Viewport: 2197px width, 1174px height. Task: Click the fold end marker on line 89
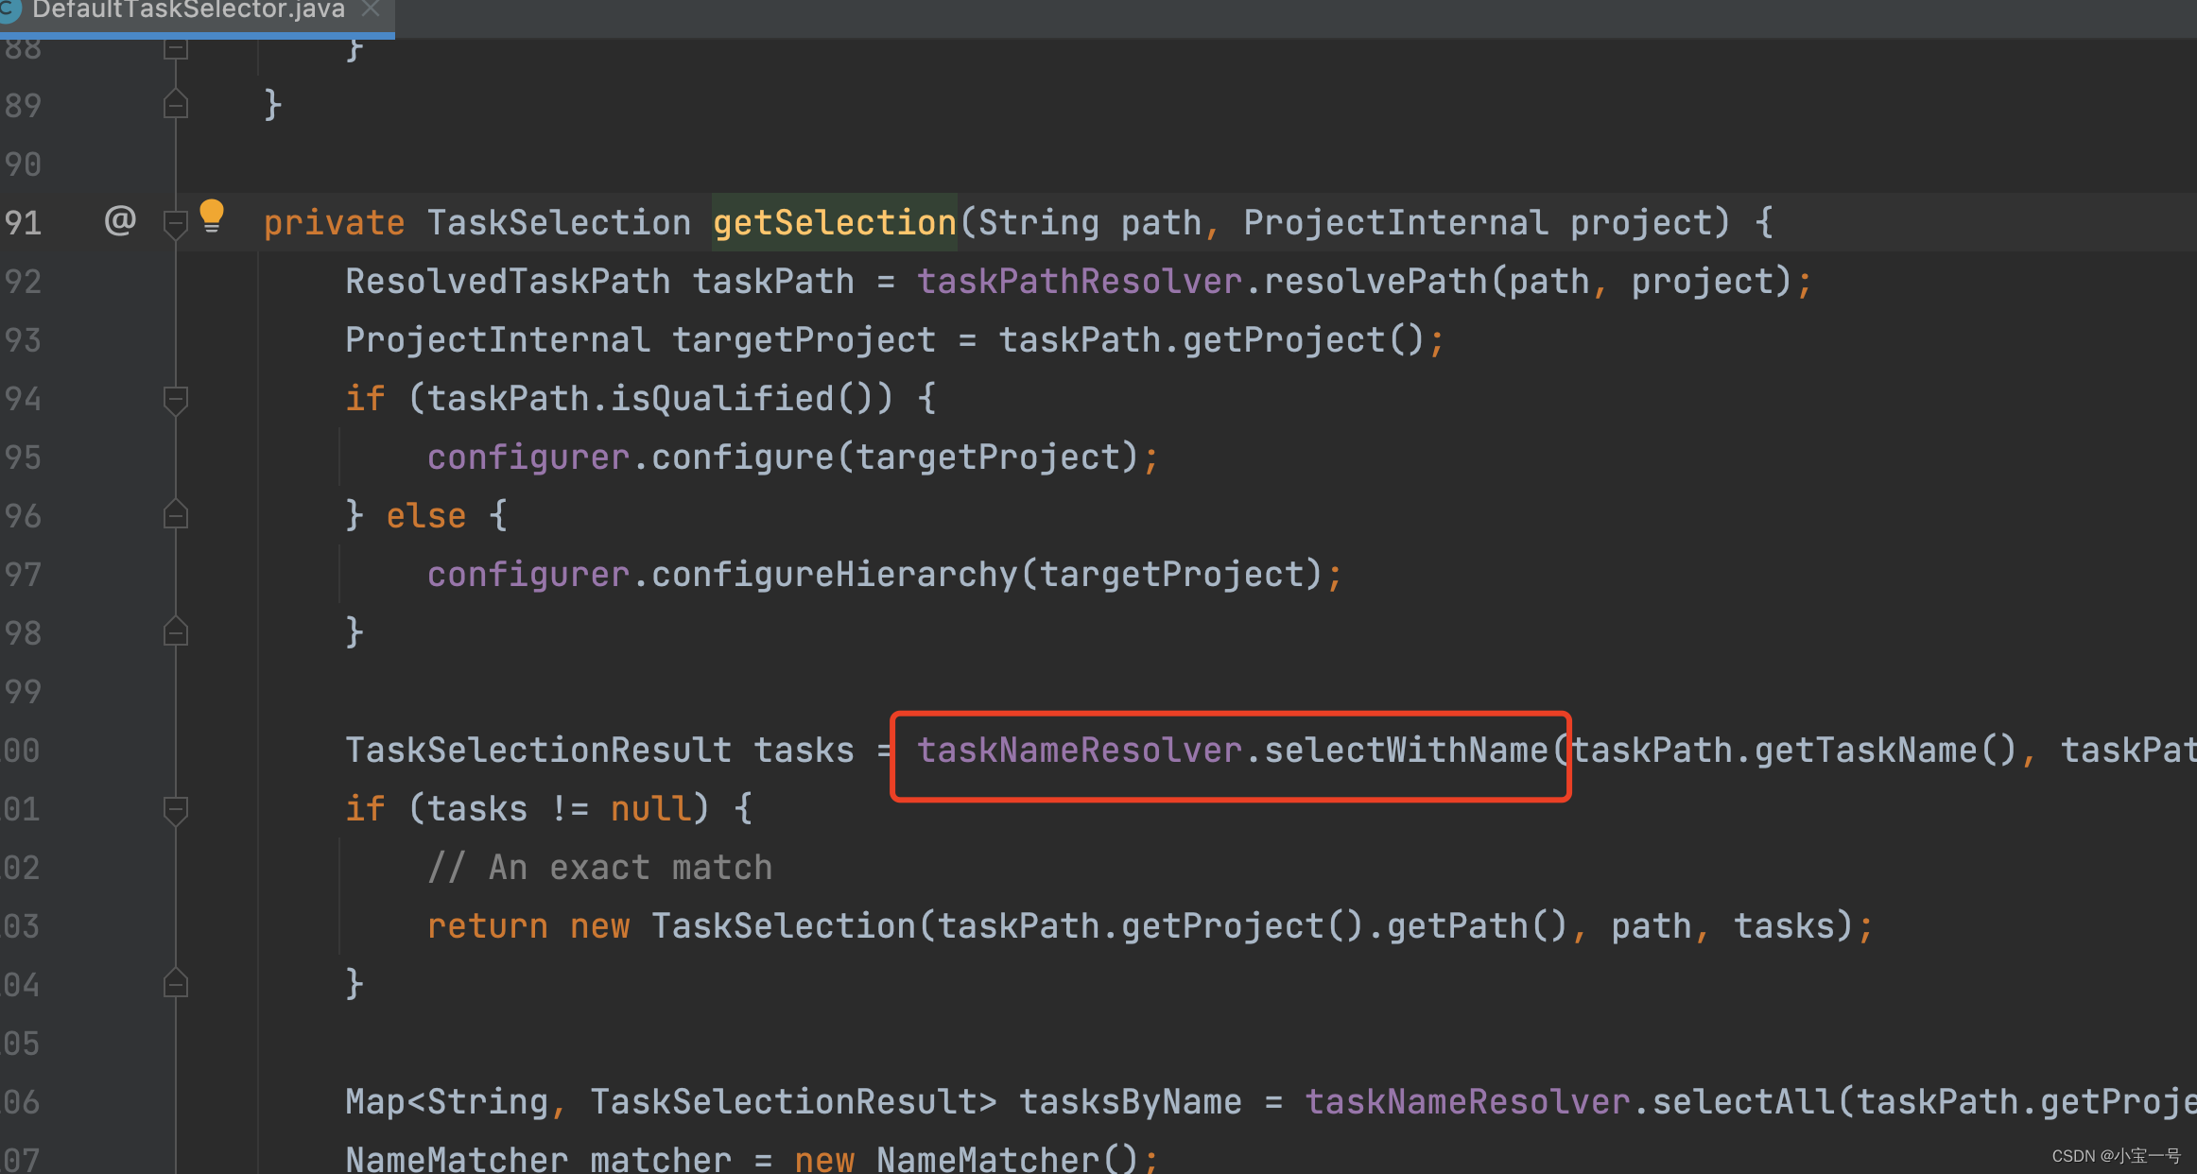click(175, 104)
